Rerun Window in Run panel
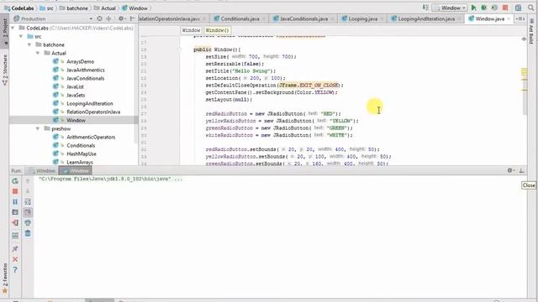This screenshot has height=302, width=538. (15, 181)
